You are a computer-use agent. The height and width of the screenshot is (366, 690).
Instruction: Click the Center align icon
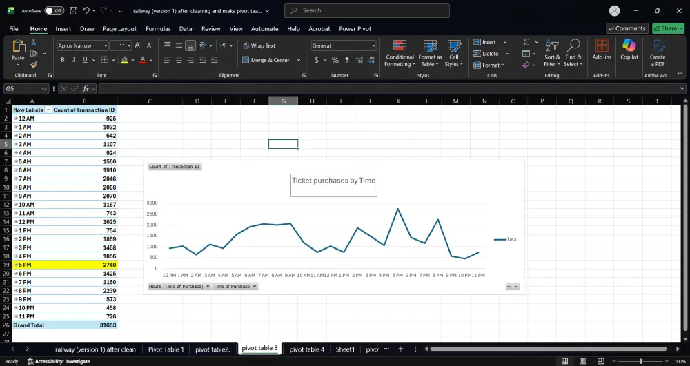[179, 60]
